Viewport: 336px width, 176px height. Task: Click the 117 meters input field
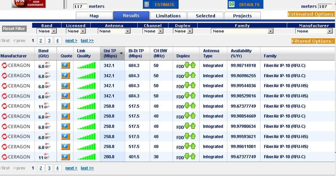pyautogui.click(x=80, y=6)
